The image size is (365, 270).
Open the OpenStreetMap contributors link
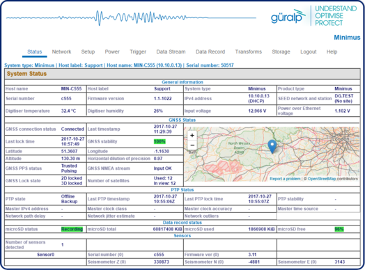pos(333,179)
